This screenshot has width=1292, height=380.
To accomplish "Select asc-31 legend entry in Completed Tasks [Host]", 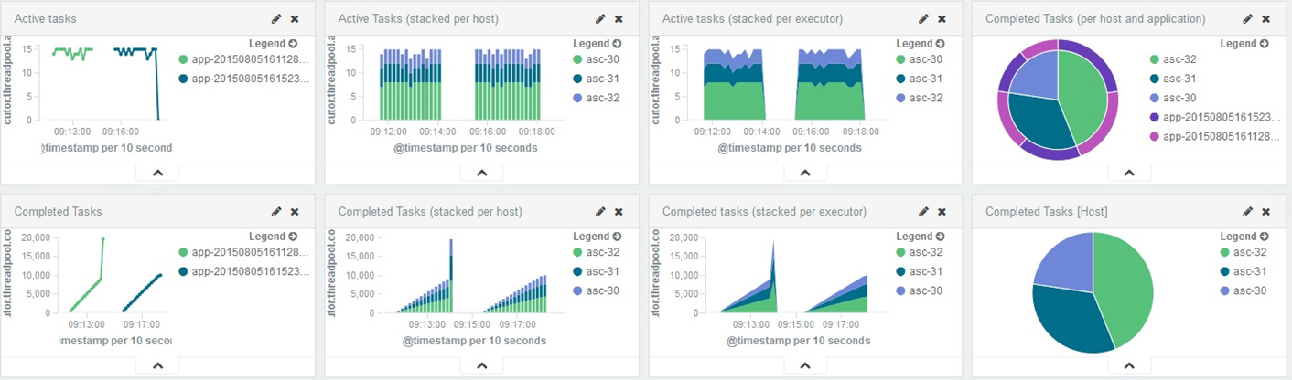I will [x=1249, y=271].
